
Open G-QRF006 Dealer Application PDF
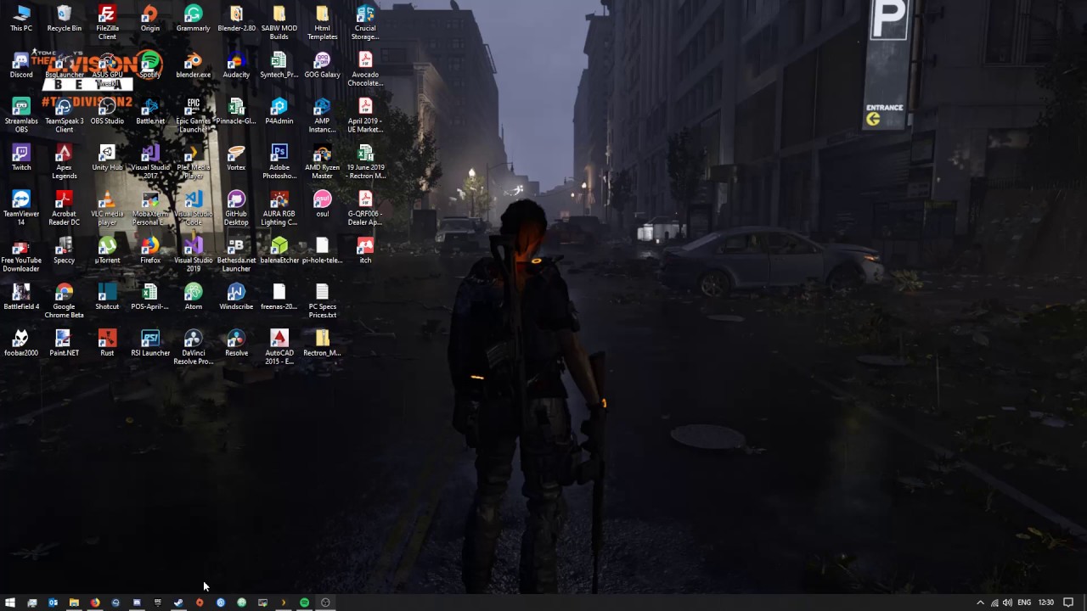pyautogui.click(x=365, y=208)
